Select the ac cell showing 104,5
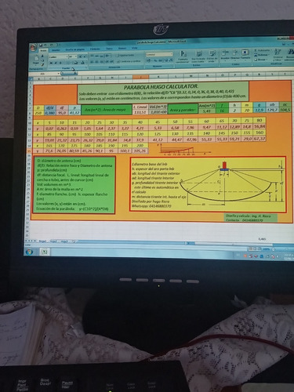Viewport: 294px width, 392px height. [285, 110]
